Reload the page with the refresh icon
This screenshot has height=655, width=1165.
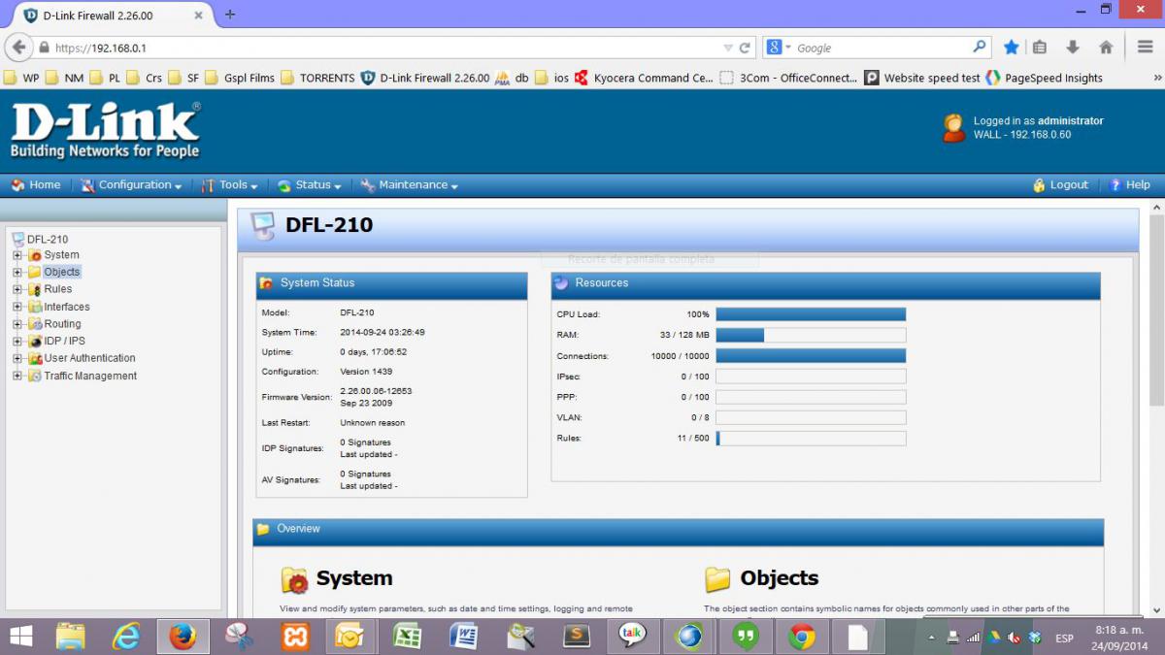coord(746,48)
